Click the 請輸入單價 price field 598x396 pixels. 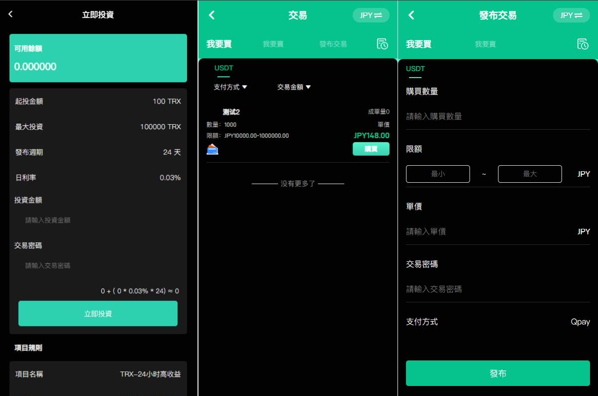click(x=487, y=231)
